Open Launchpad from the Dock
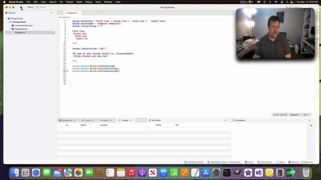Screen dimensions: 321x180 point(26,172)
